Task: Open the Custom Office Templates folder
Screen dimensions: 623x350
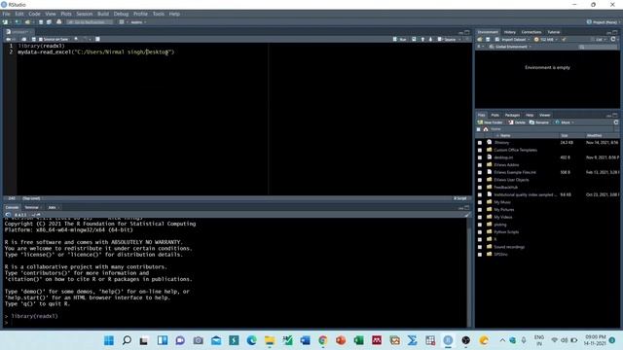Action: 515,150
